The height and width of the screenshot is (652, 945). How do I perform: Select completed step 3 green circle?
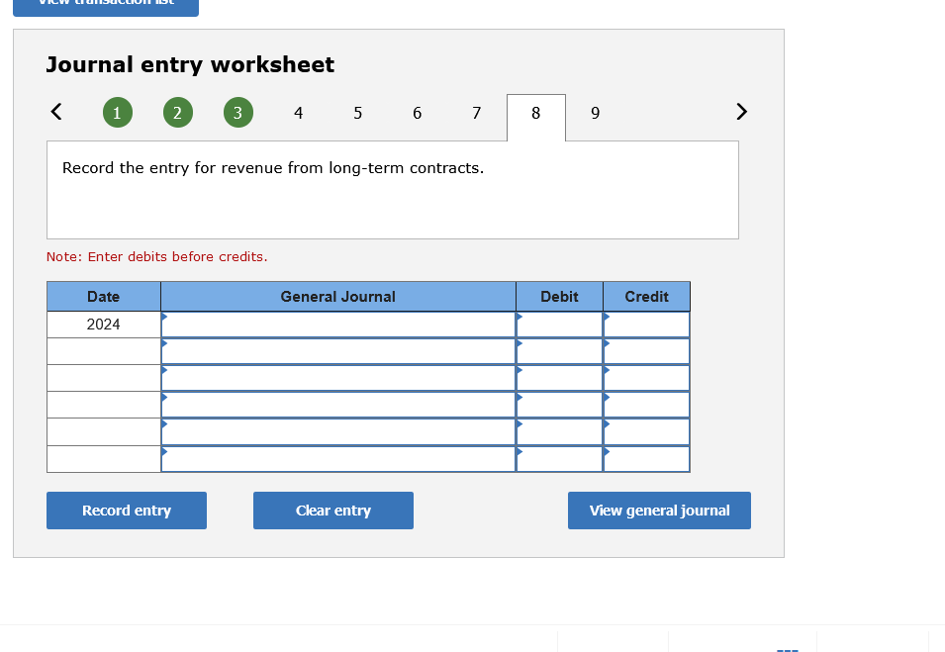pos(237,112)
